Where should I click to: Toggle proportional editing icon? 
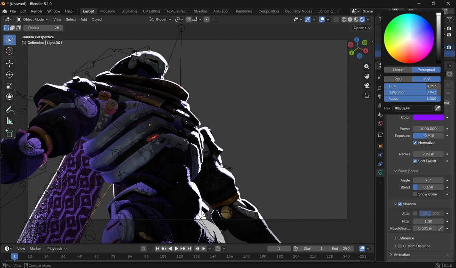click(x=207, y=19)
